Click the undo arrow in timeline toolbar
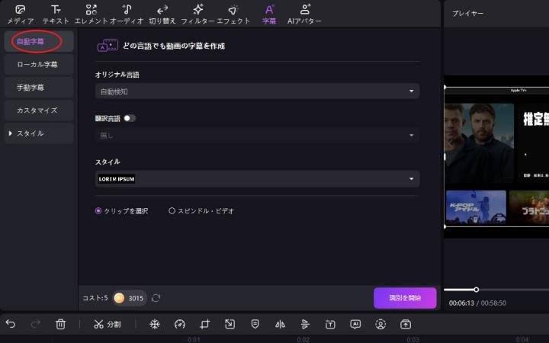 (x=11, y=324)
